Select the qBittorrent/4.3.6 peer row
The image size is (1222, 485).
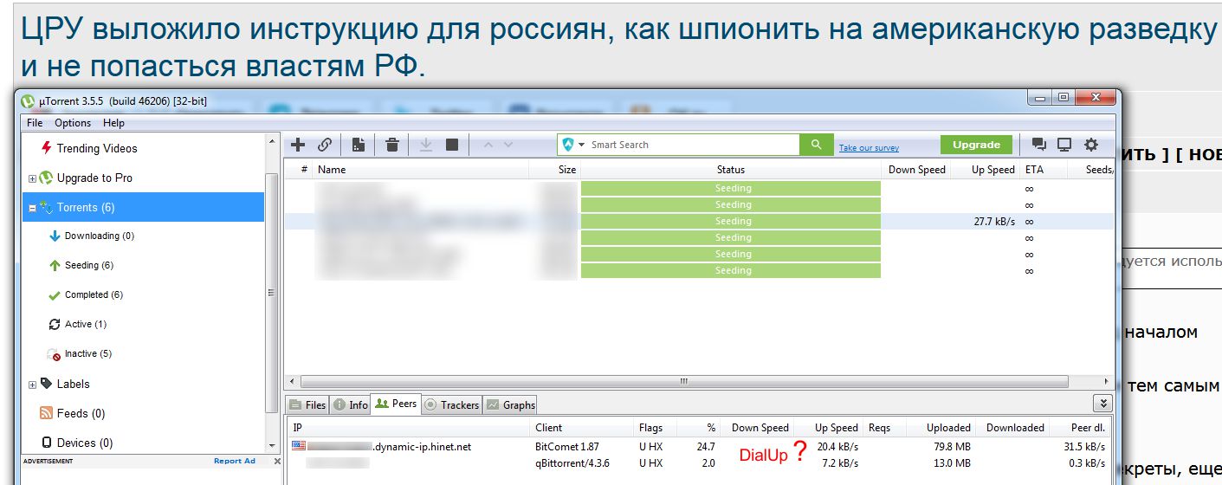coord(699,463)
